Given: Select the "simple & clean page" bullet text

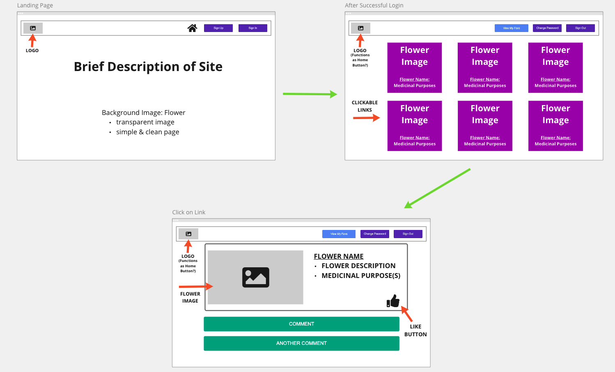Looking at the screenshot, I should pos(148,132).
